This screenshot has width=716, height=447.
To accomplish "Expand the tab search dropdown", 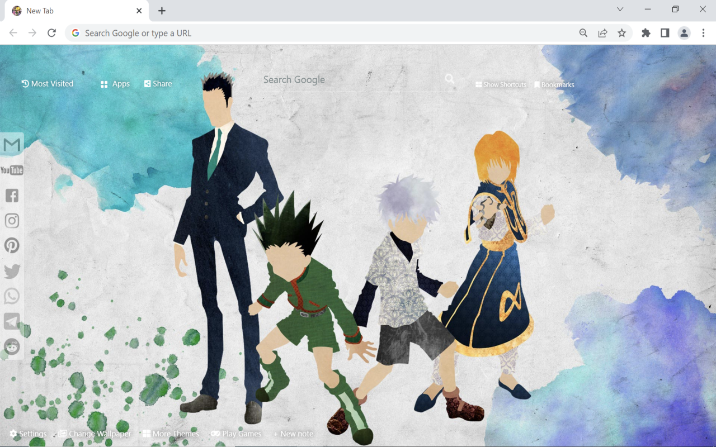I will [x=620, y=9].
